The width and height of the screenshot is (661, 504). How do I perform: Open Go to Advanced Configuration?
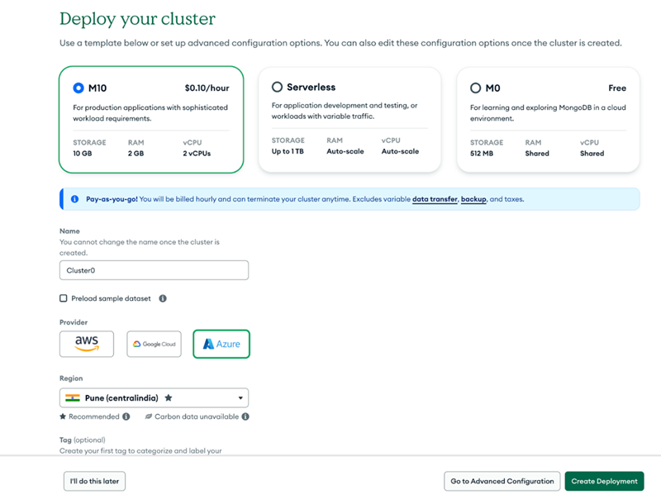pyautogui.click(x=502, y=481)
